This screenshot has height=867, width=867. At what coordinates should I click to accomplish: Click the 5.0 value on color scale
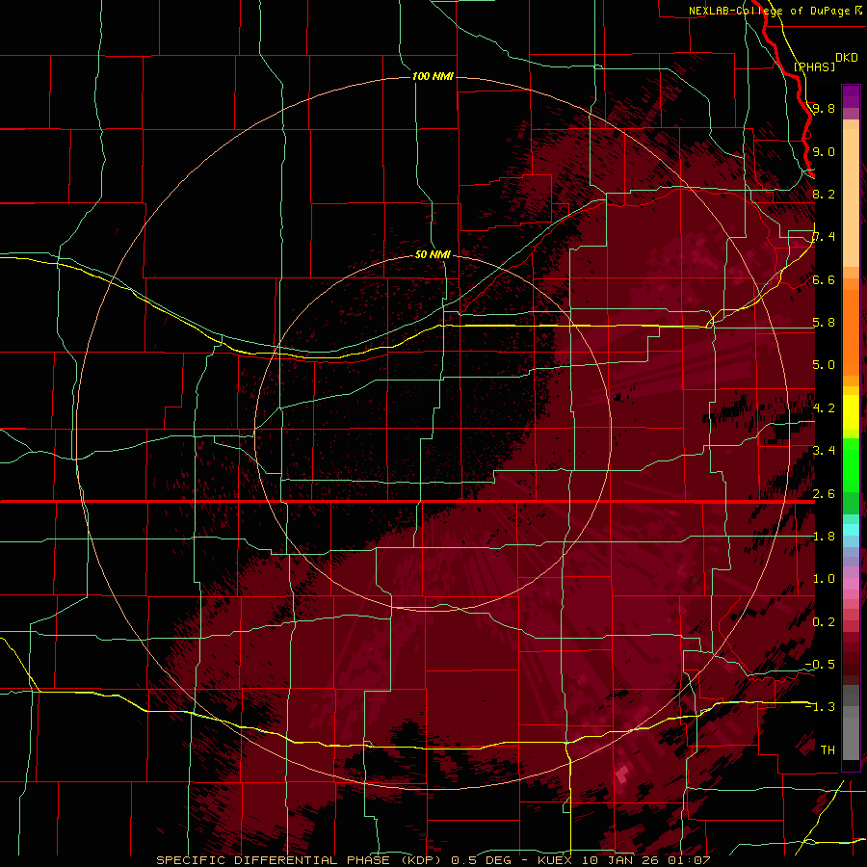click(x=824, y=365)
